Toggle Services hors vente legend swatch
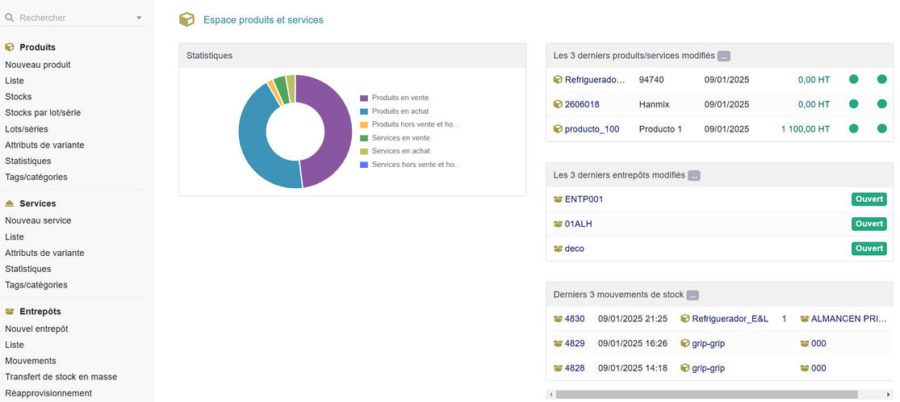 click(x=363, y=165)
